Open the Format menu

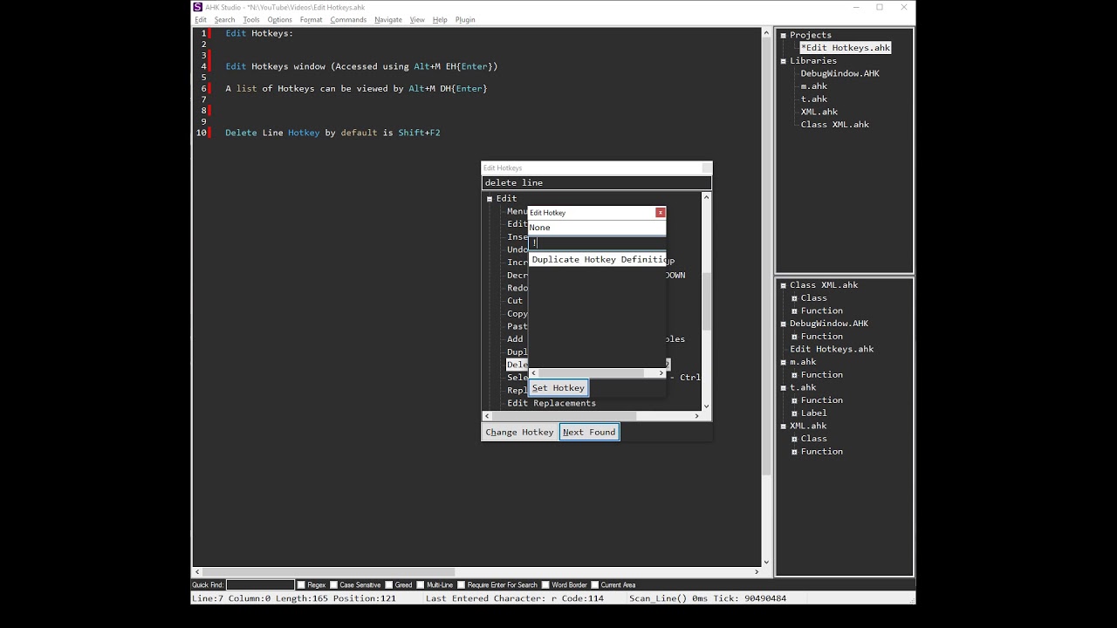click(x=311, y=19)
